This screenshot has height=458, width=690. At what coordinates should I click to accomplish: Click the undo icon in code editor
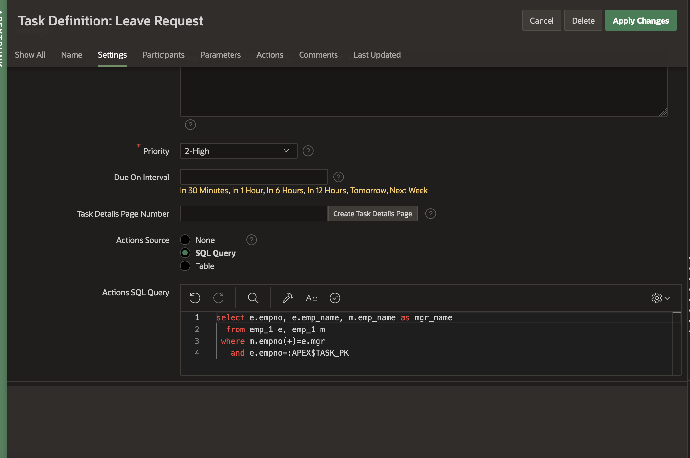pyautogui.click(x=195, y=298)
